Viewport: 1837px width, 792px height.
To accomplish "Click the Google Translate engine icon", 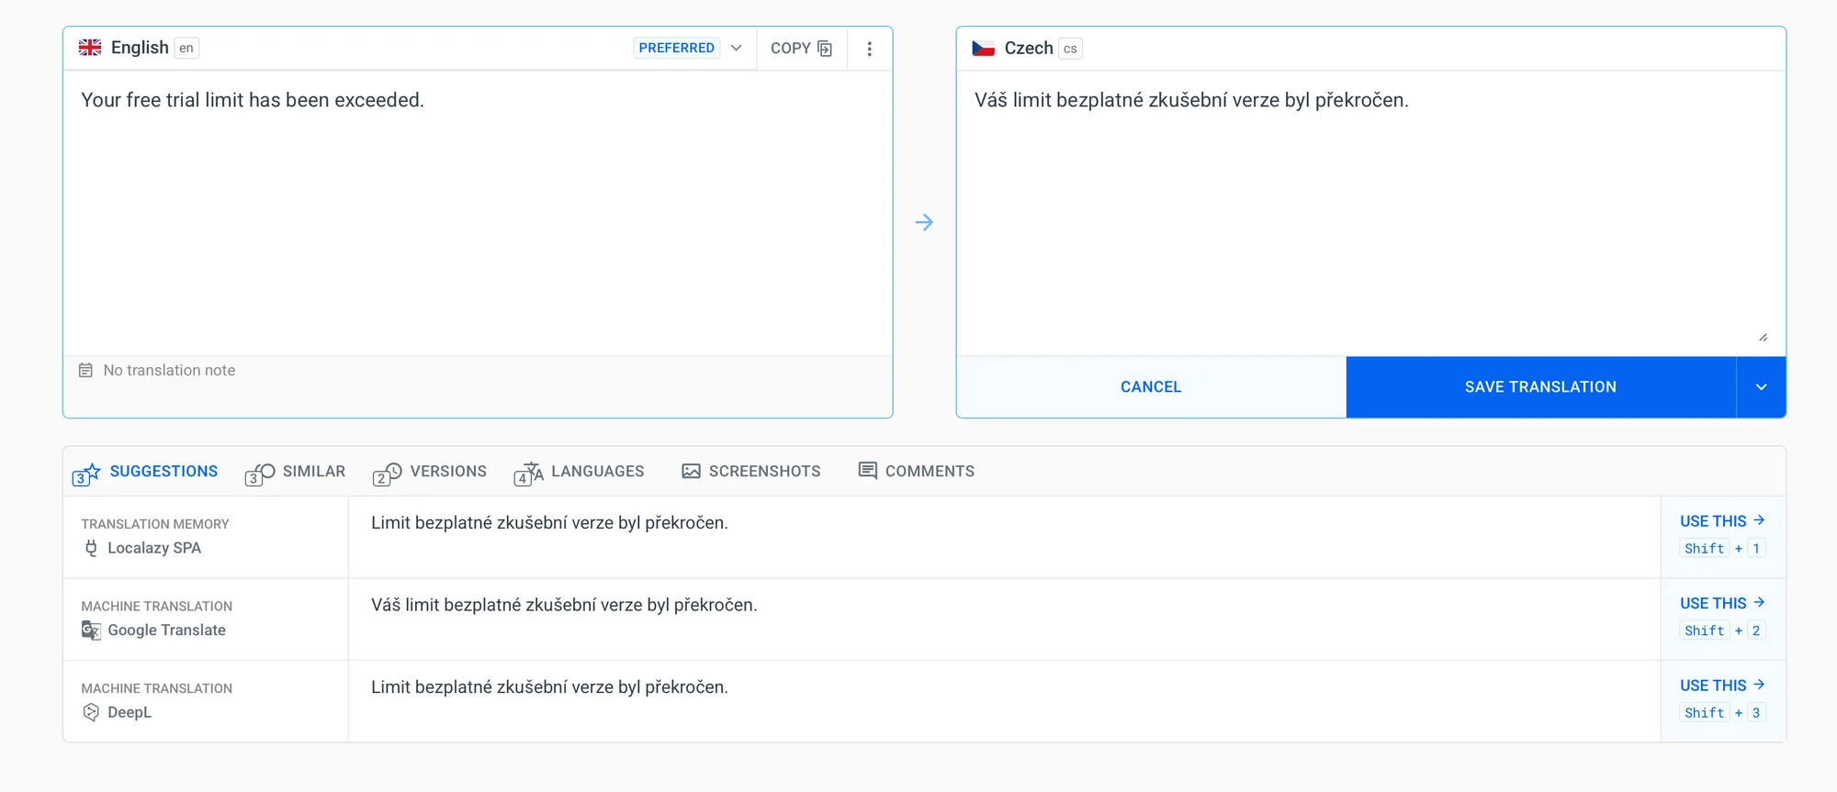I will [x=91, y=630].
